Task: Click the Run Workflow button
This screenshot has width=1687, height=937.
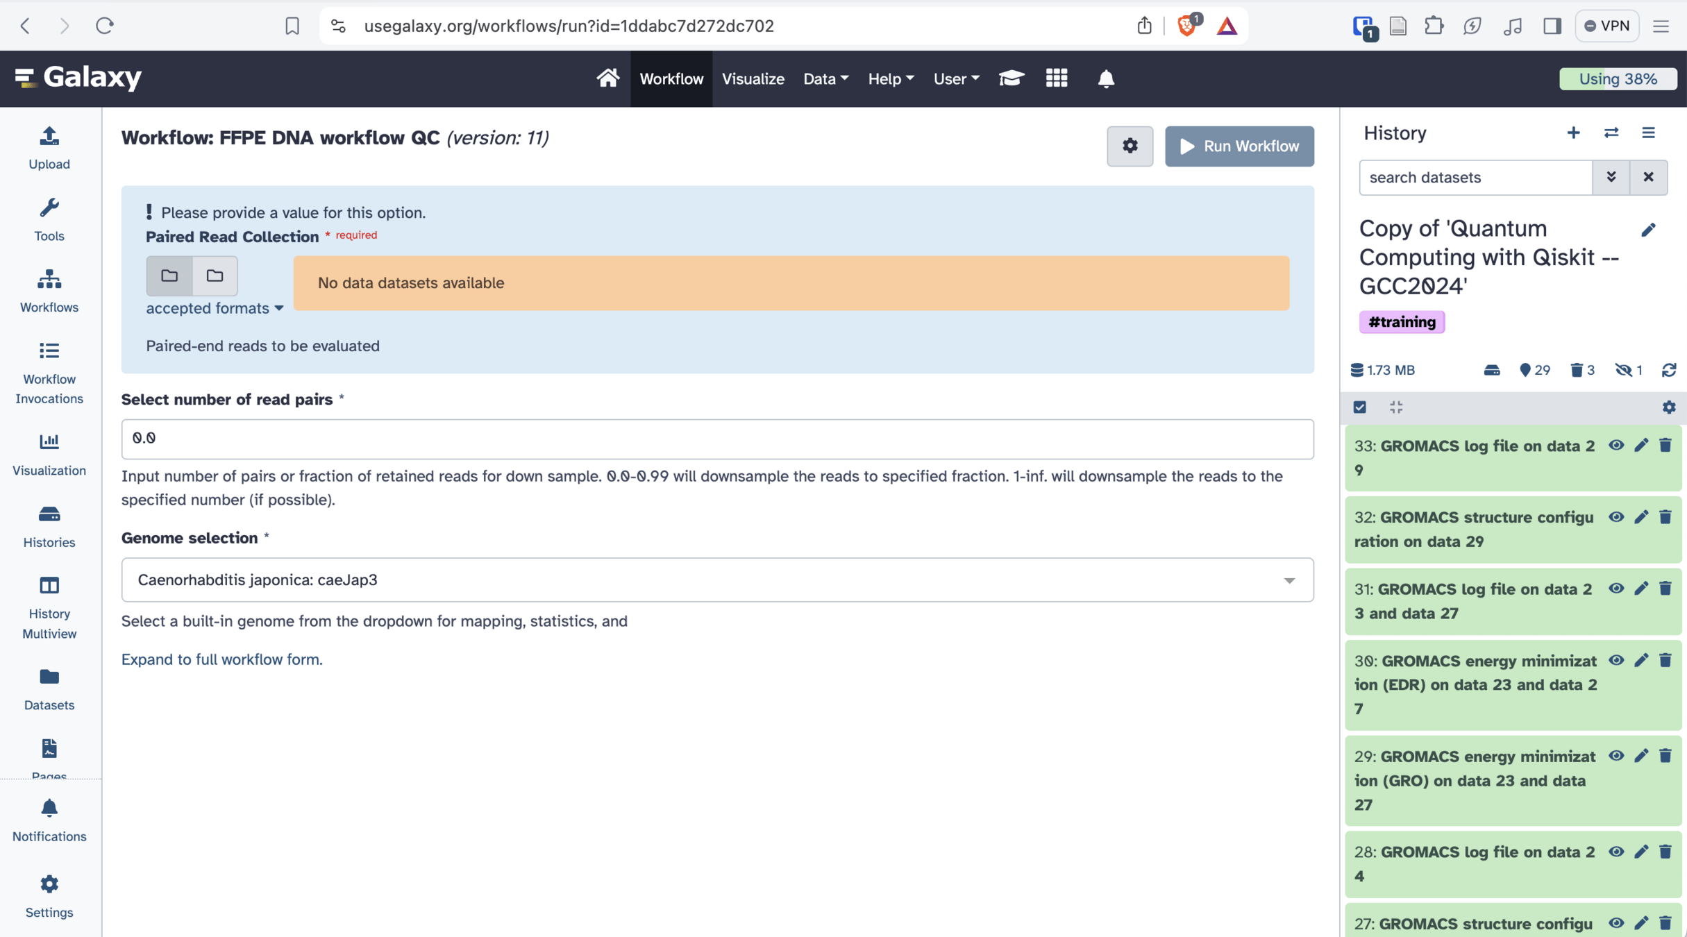Action: coord(1239,146)
